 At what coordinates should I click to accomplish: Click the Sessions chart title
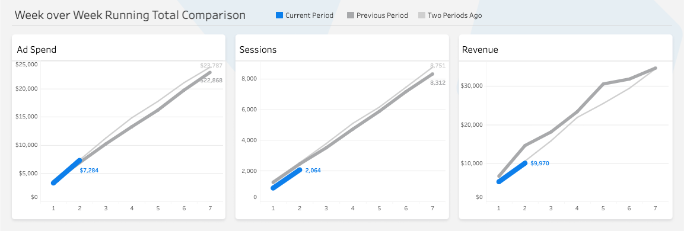coord(258,50)
